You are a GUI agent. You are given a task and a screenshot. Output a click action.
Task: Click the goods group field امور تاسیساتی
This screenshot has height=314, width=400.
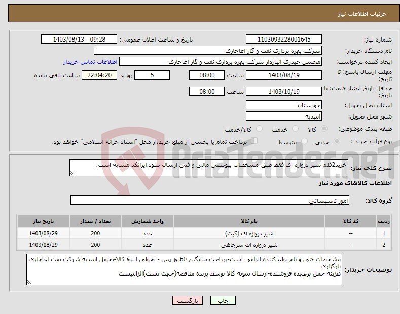[210, 201]
